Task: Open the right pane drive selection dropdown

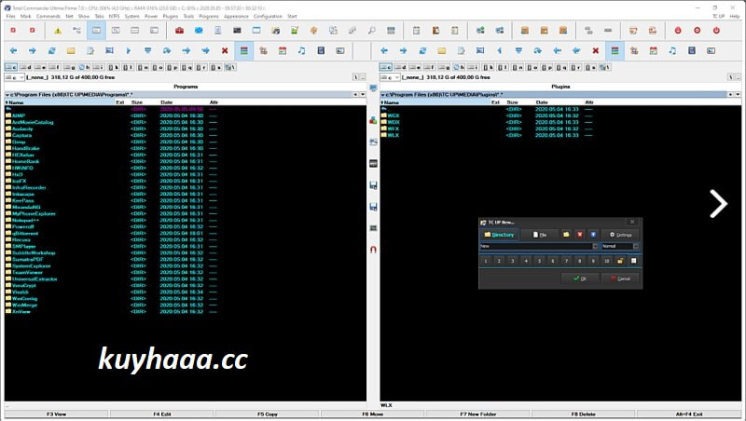Action: pos(390,77)
